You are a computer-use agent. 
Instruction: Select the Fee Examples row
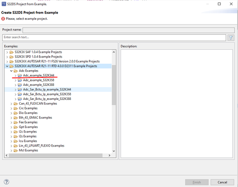tap(28, 122)
